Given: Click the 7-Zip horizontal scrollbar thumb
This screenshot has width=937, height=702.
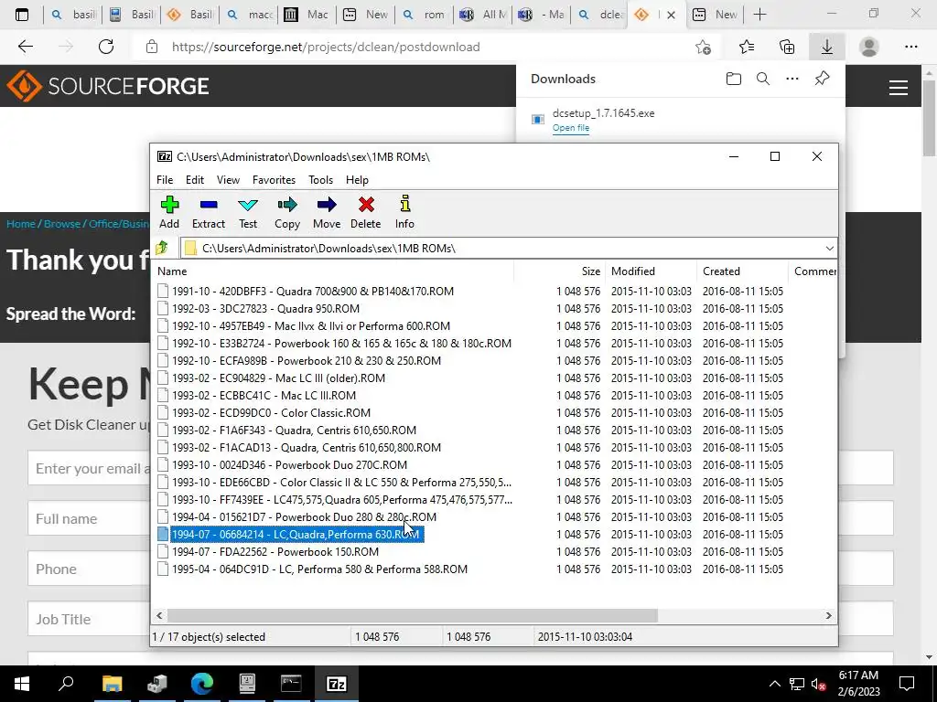Looking at the screenshot, I should [413, 615].
